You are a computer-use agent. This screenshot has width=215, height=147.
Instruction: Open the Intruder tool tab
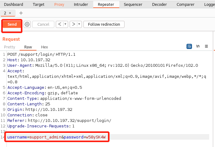(81, 5)
